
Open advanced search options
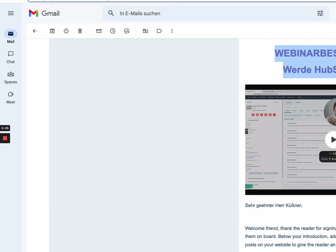pos(320,13)
